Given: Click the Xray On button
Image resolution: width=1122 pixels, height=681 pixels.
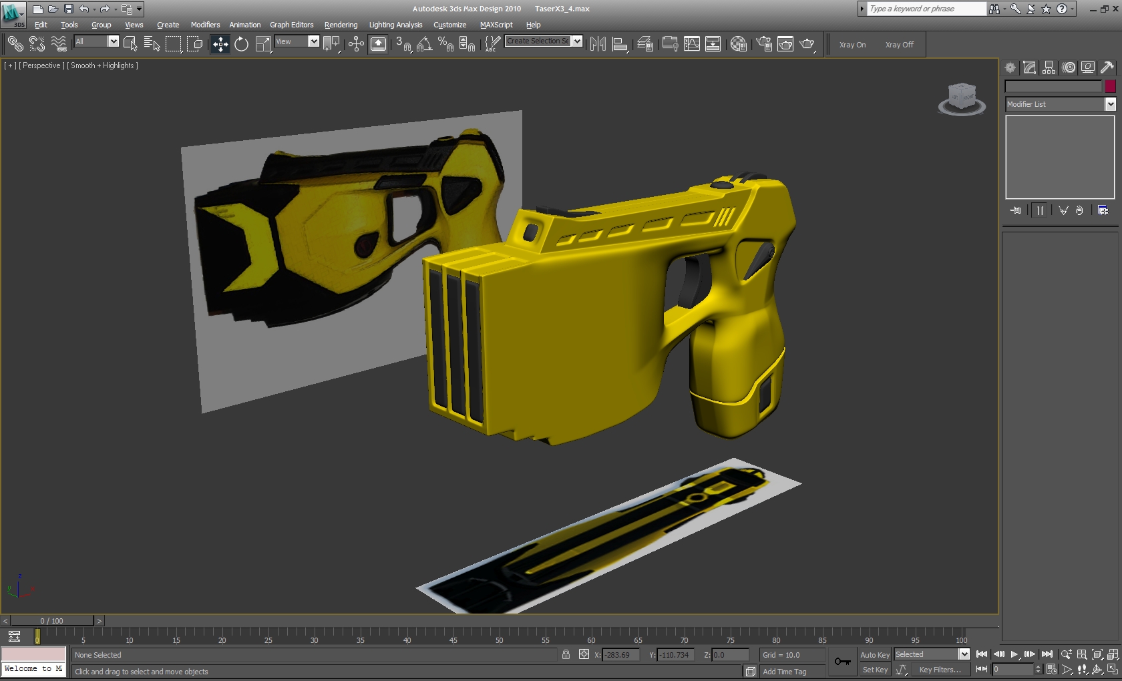Looking at the screenshot, I should click(852, 45).
